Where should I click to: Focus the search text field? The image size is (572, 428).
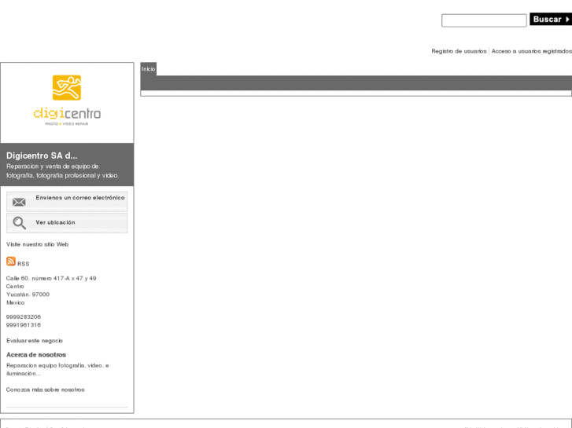pos(484,20)
